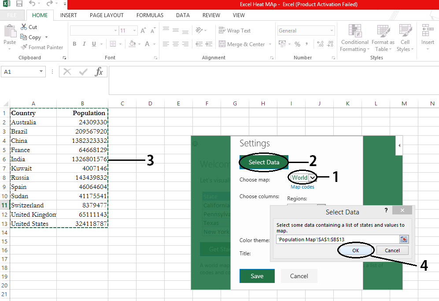Click the Insert Function fx icon
Screen dimensions: 439x301
pos(99,72)
